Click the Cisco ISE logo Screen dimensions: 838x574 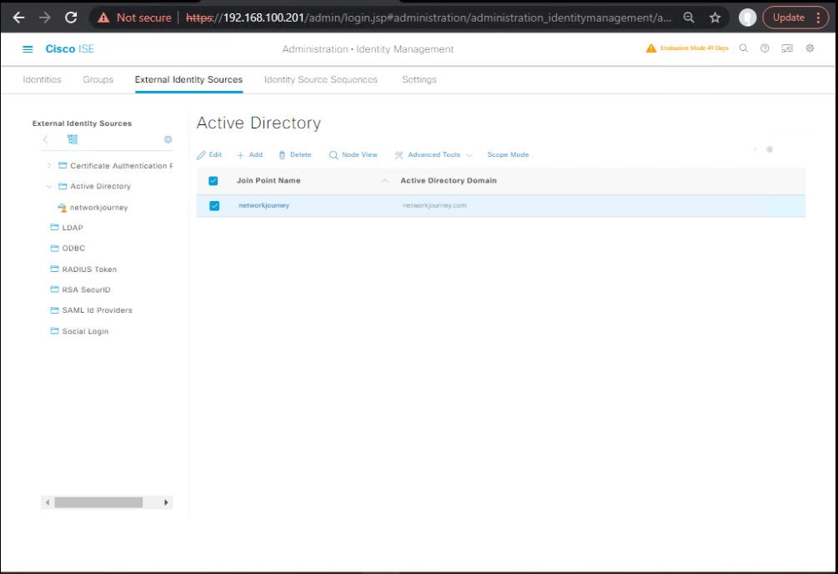tap(69, 48)
